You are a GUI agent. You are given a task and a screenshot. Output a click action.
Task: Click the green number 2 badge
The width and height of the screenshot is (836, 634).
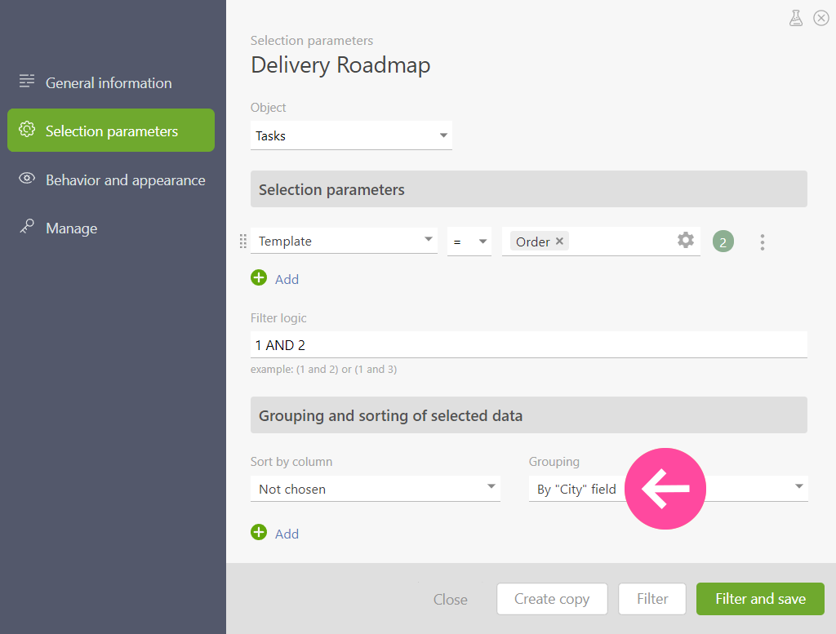point(723,242)
